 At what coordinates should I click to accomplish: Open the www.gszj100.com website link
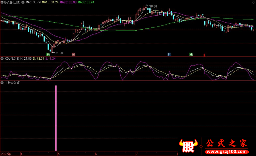[227, 151]
